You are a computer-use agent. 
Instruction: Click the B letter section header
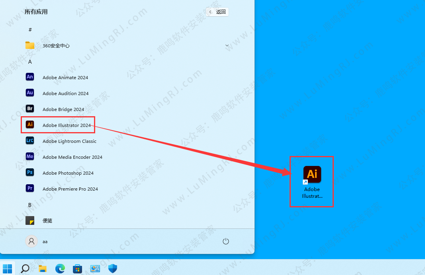pyautogui.click(x=30, y=205)
